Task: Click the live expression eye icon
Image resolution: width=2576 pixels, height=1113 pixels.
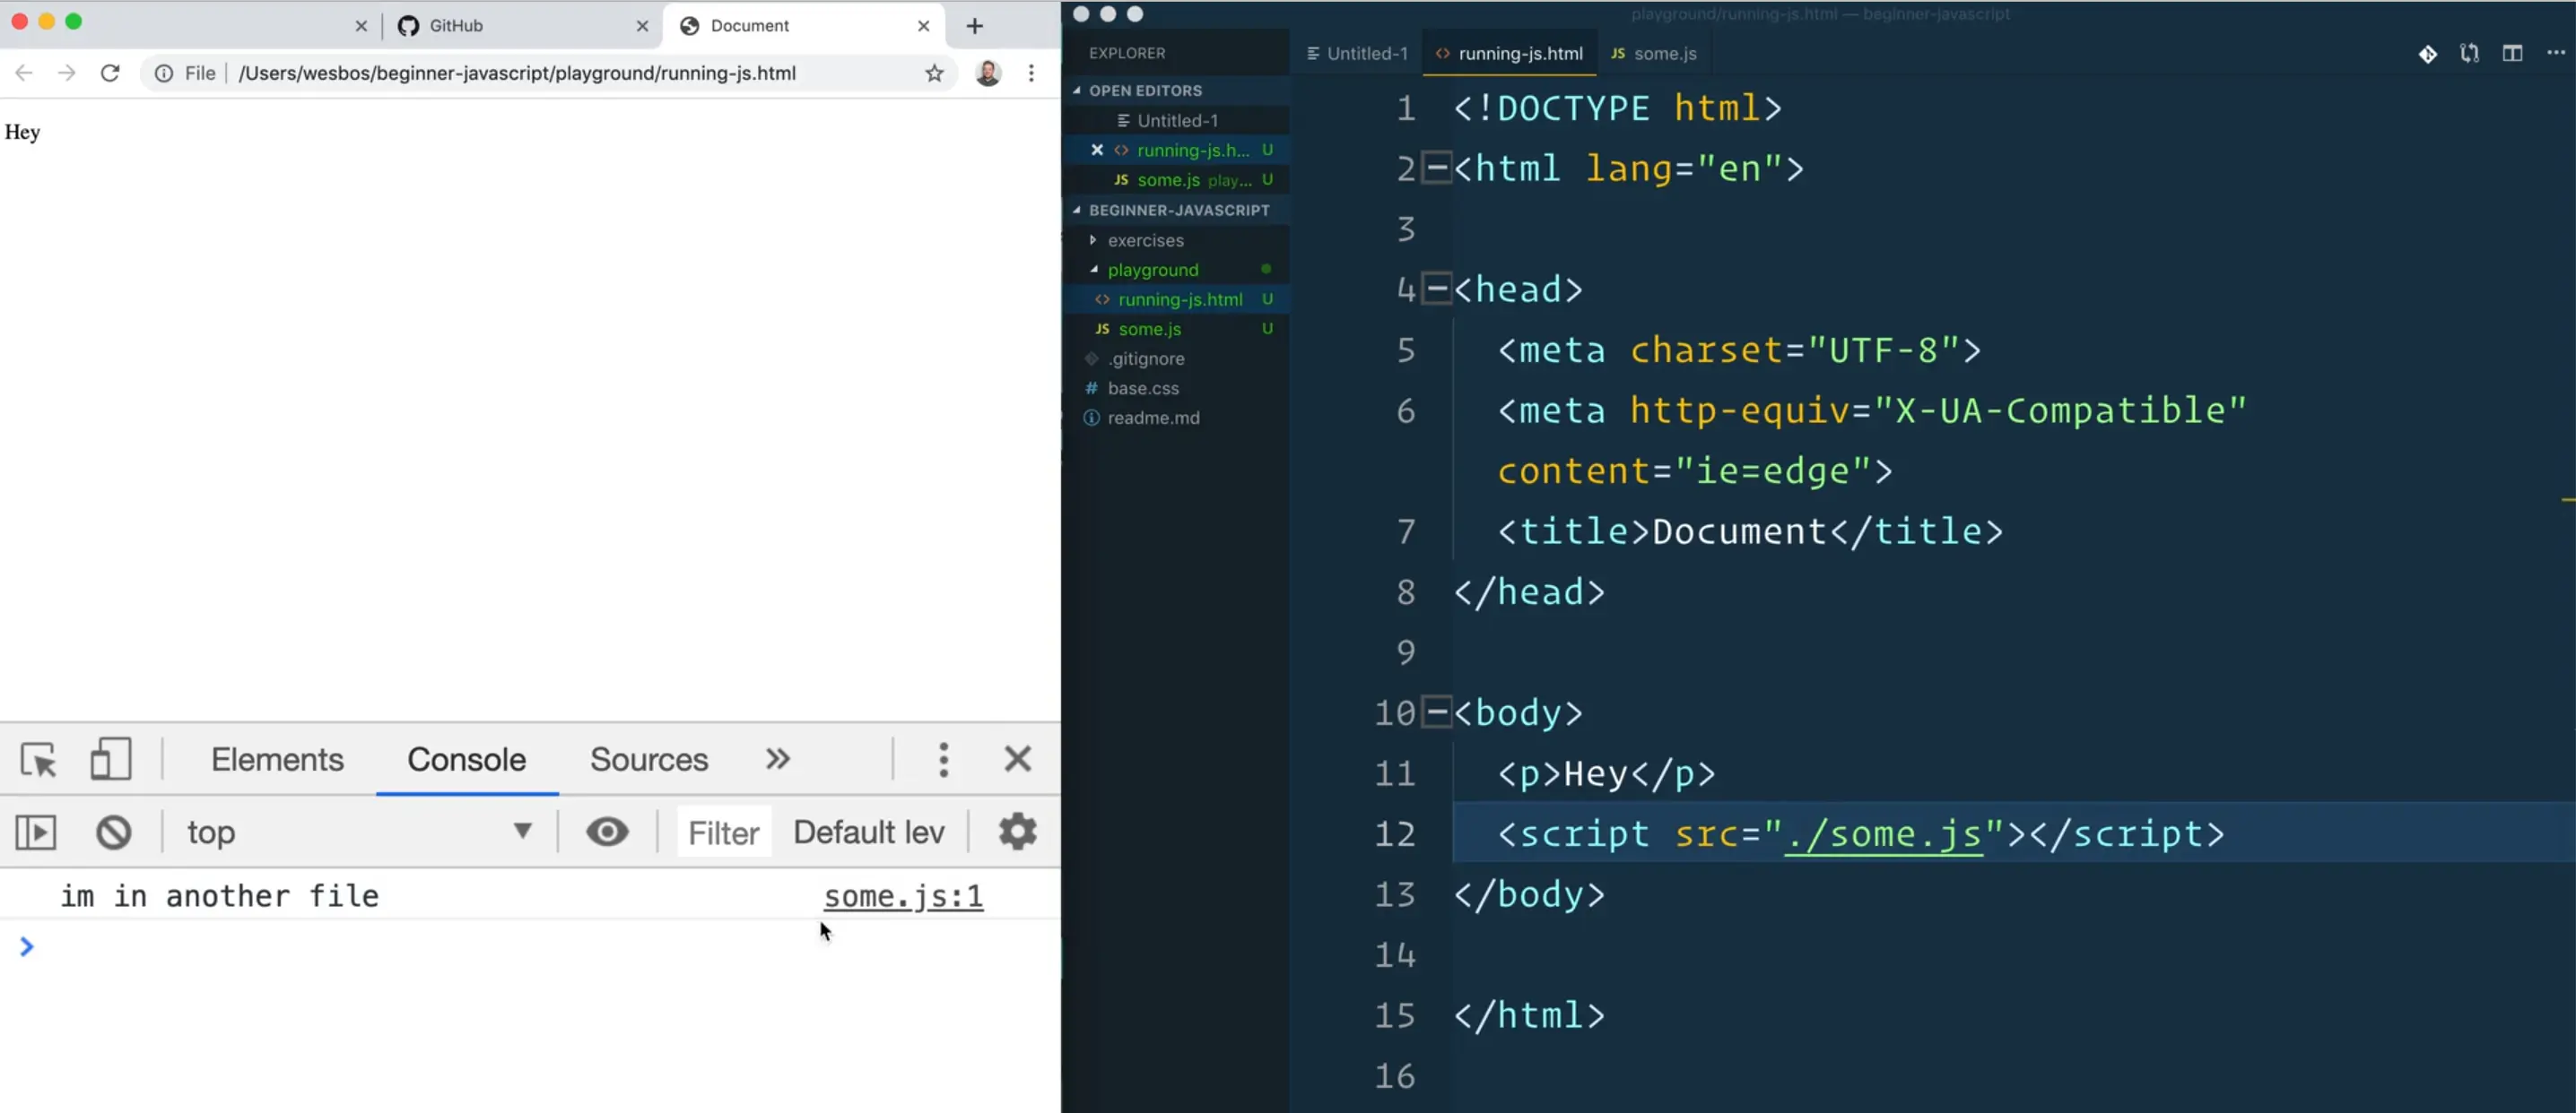Action: pos(607,832)
